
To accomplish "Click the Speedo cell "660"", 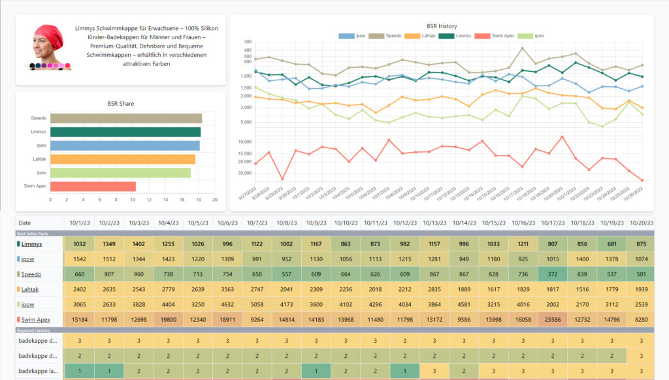I will point(79,274).
